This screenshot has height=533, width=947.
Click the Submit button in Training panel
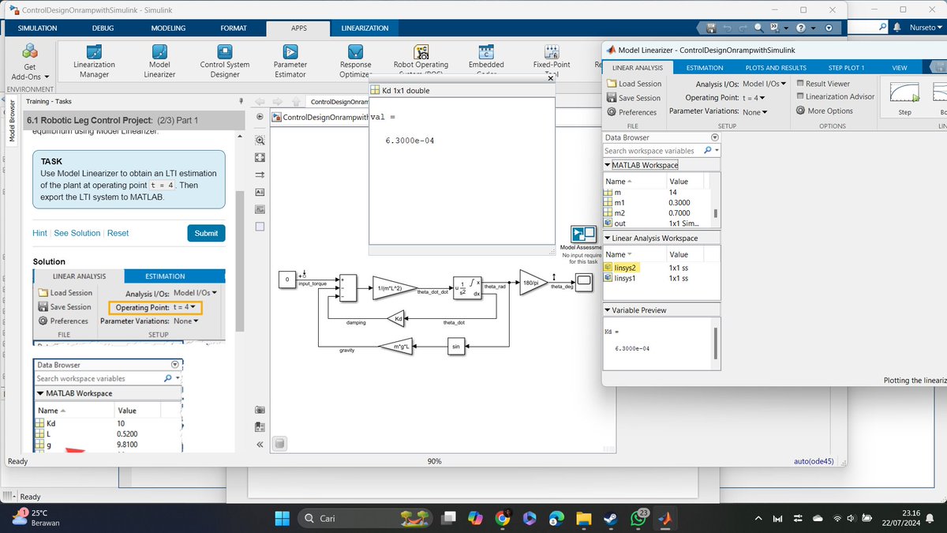click(x=206, y=233)
